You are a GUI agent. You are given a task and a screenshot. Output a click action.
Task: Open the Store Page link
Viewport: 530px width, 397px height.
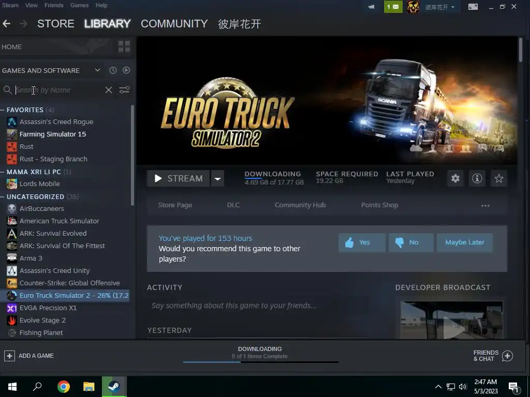175,205
